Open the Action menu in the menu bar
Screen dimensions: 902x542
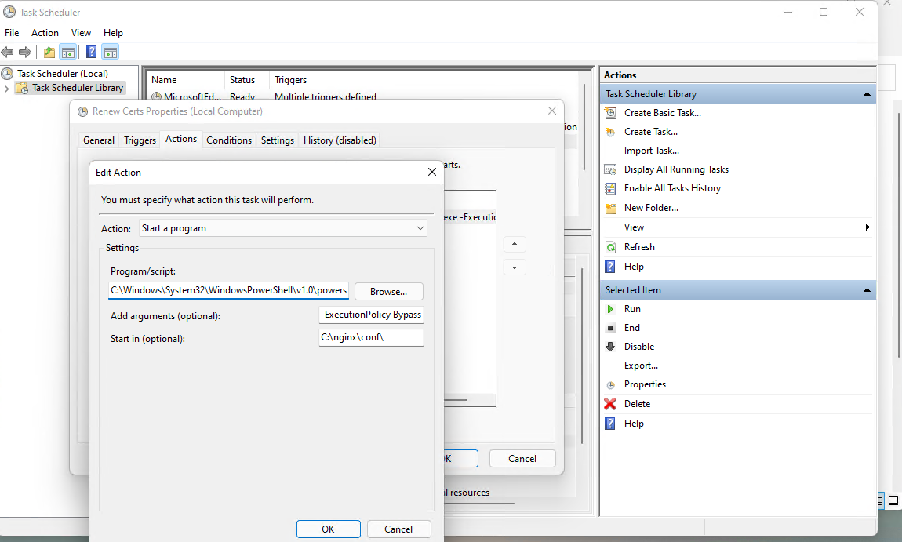45,33
